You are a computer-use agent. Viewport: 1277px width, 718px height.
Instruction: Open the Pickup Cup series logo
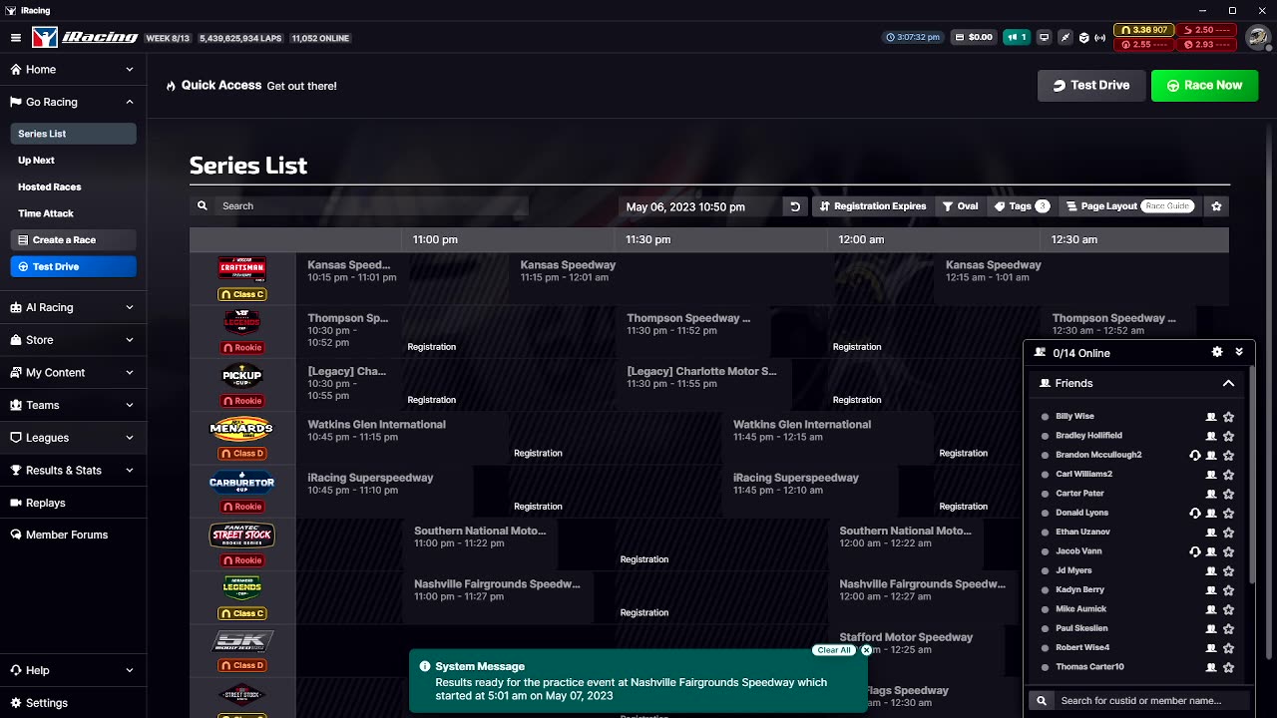(x=242, y=376)
